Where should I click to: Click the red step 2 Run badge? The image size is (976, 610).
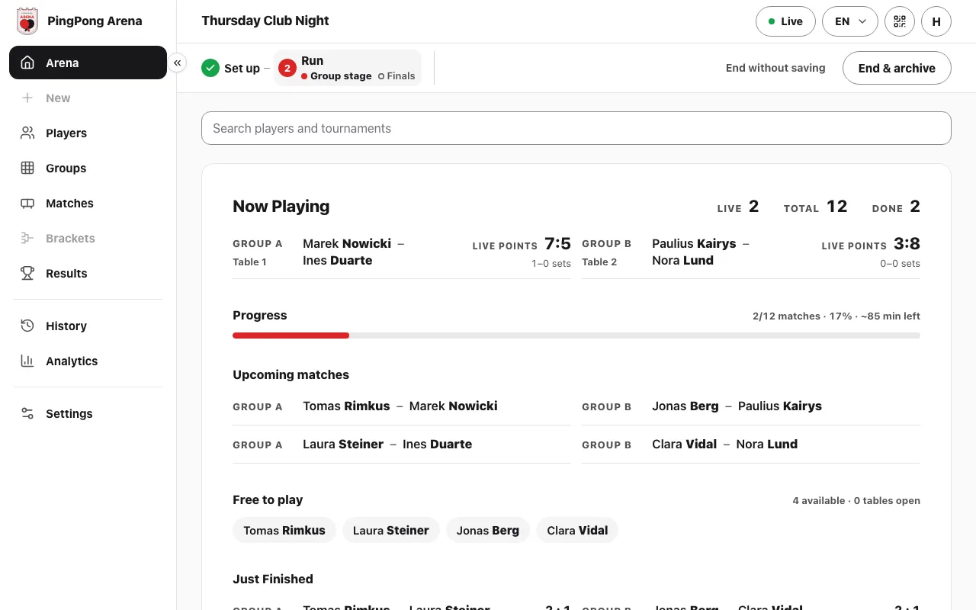(287, 68)
